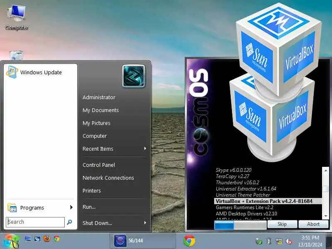Open the Run... dialog
Viewport: 332px width, 249px height.
coord(89,207)
